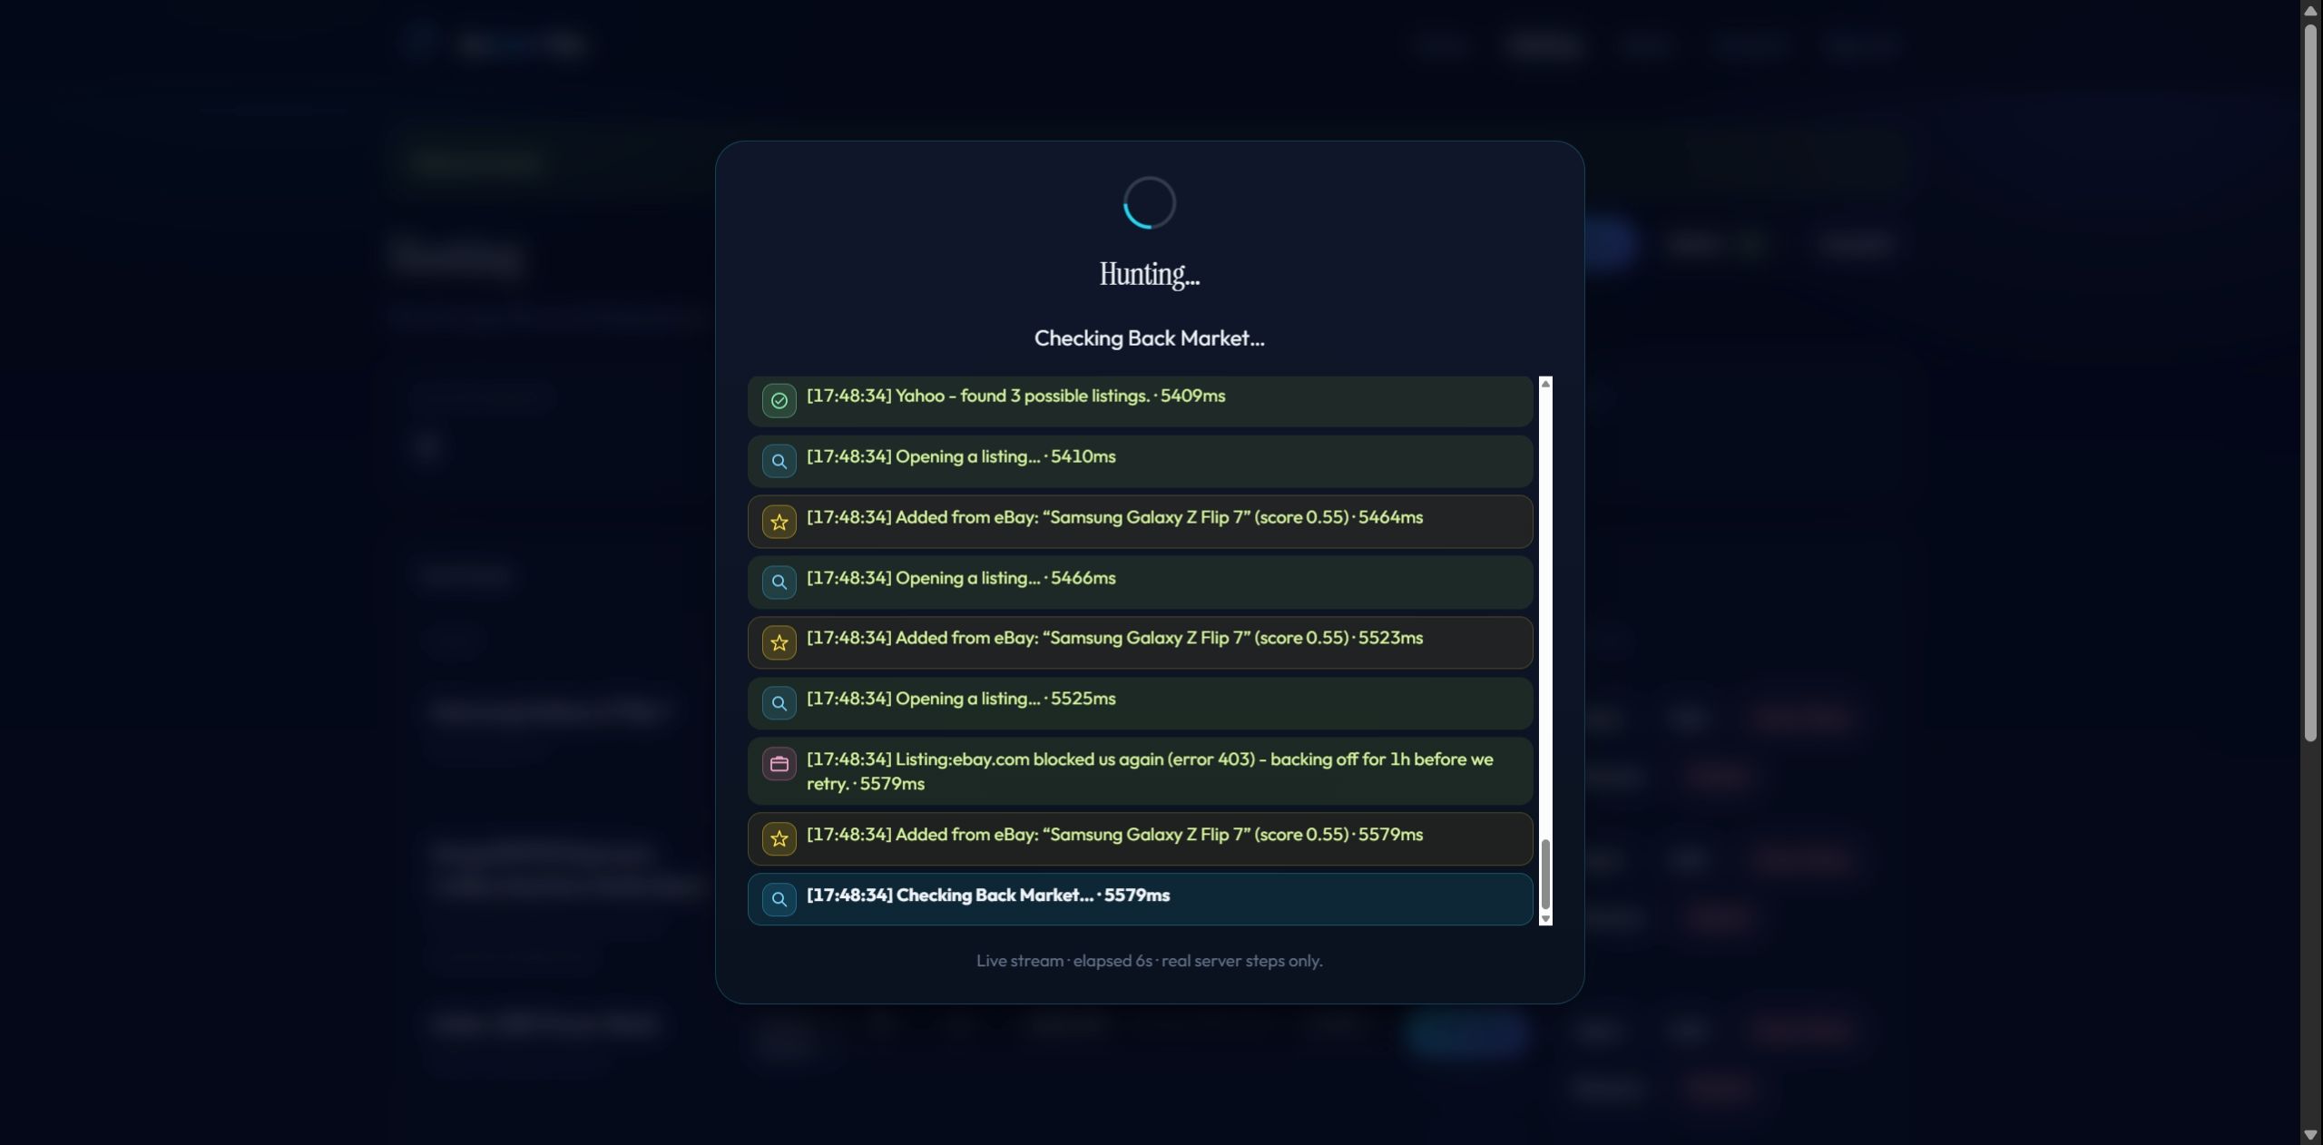This screenshot has height=1145, width=2323.
Task: Click the page scrollbar up arrow
Action: [x=2310, y=10]
